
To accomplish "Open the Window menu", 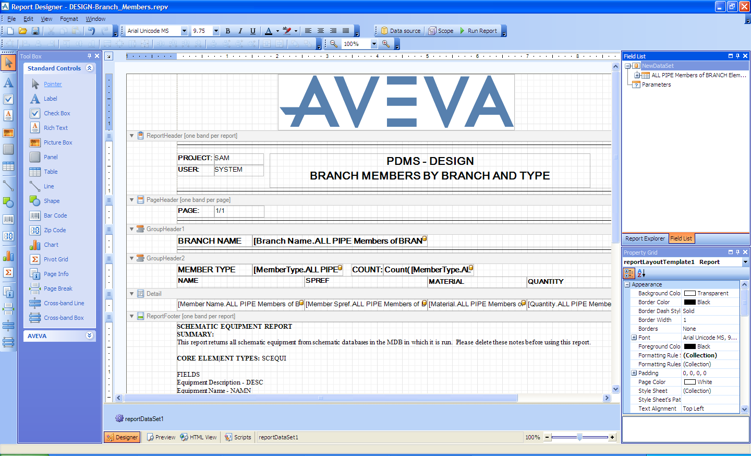I will click(95, 19).
